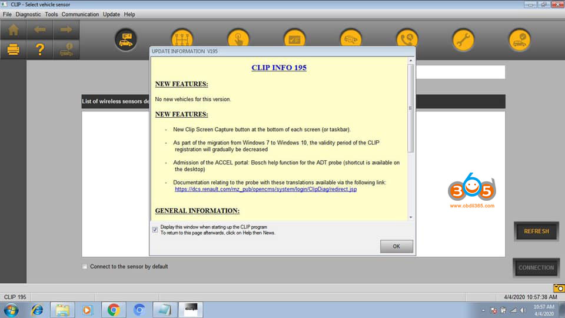Click the REFRESH button

pos(536,231)
